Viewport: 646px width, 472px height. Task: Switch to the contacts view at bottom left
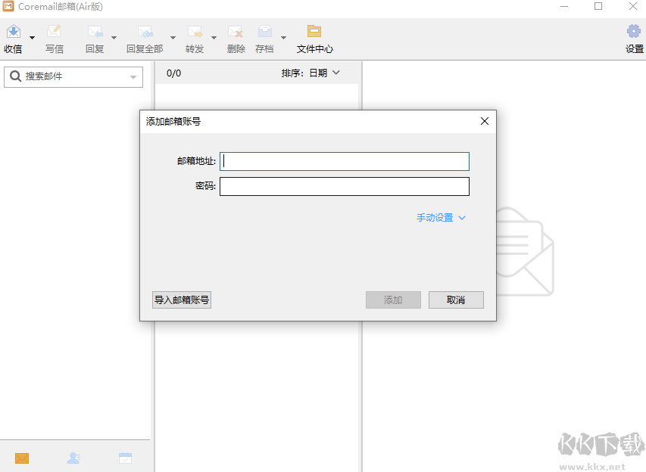click(72, 458)
